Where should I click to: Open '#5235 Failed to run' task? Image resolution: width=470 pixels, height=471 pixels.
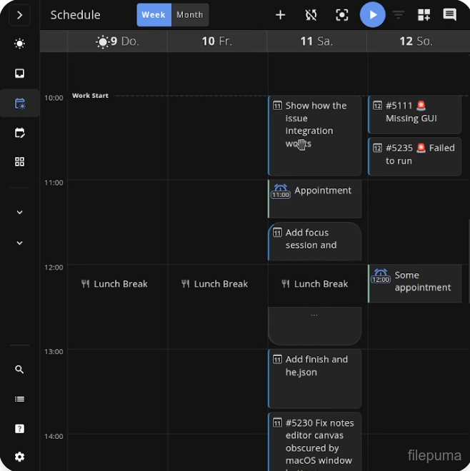point(414,155)
